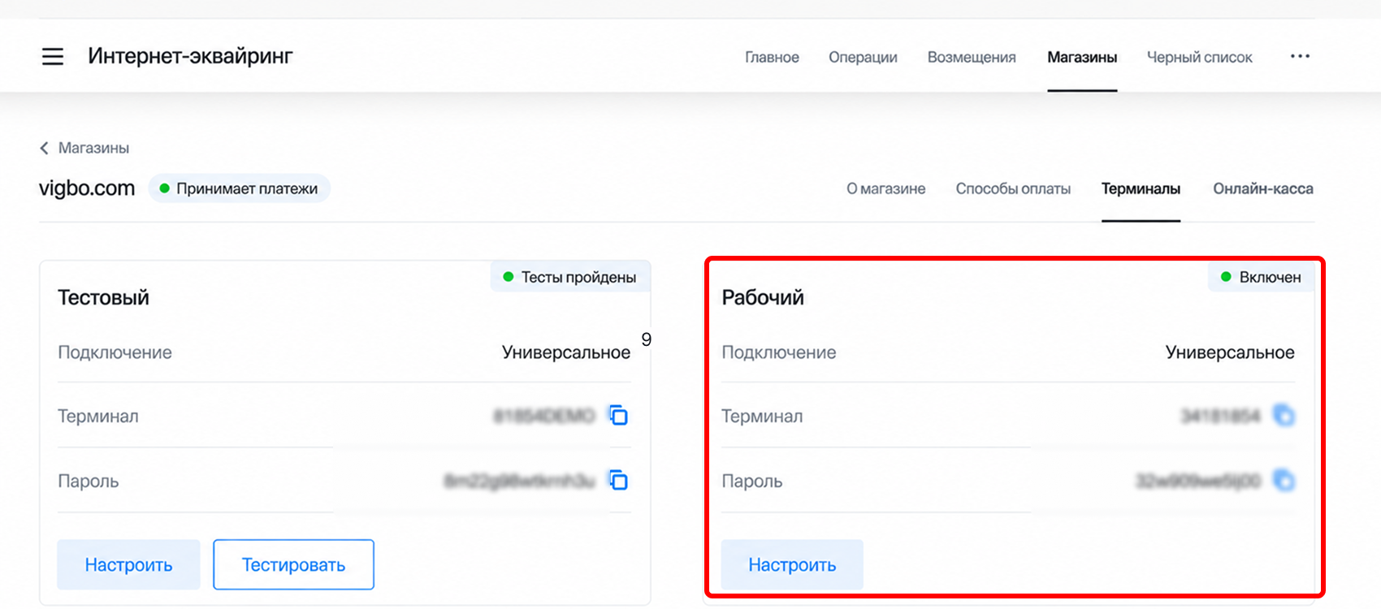The height and width of the screenshot is (609, 1381).
Task: Go back via Магазины chevron
Action: [44, 148]
